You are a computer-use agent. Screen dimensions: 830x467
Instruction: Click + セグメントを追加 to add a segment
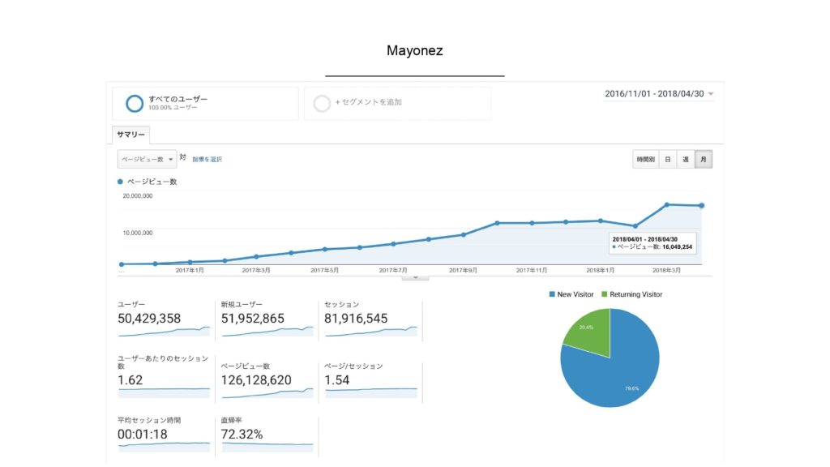(x=369, y=103)
